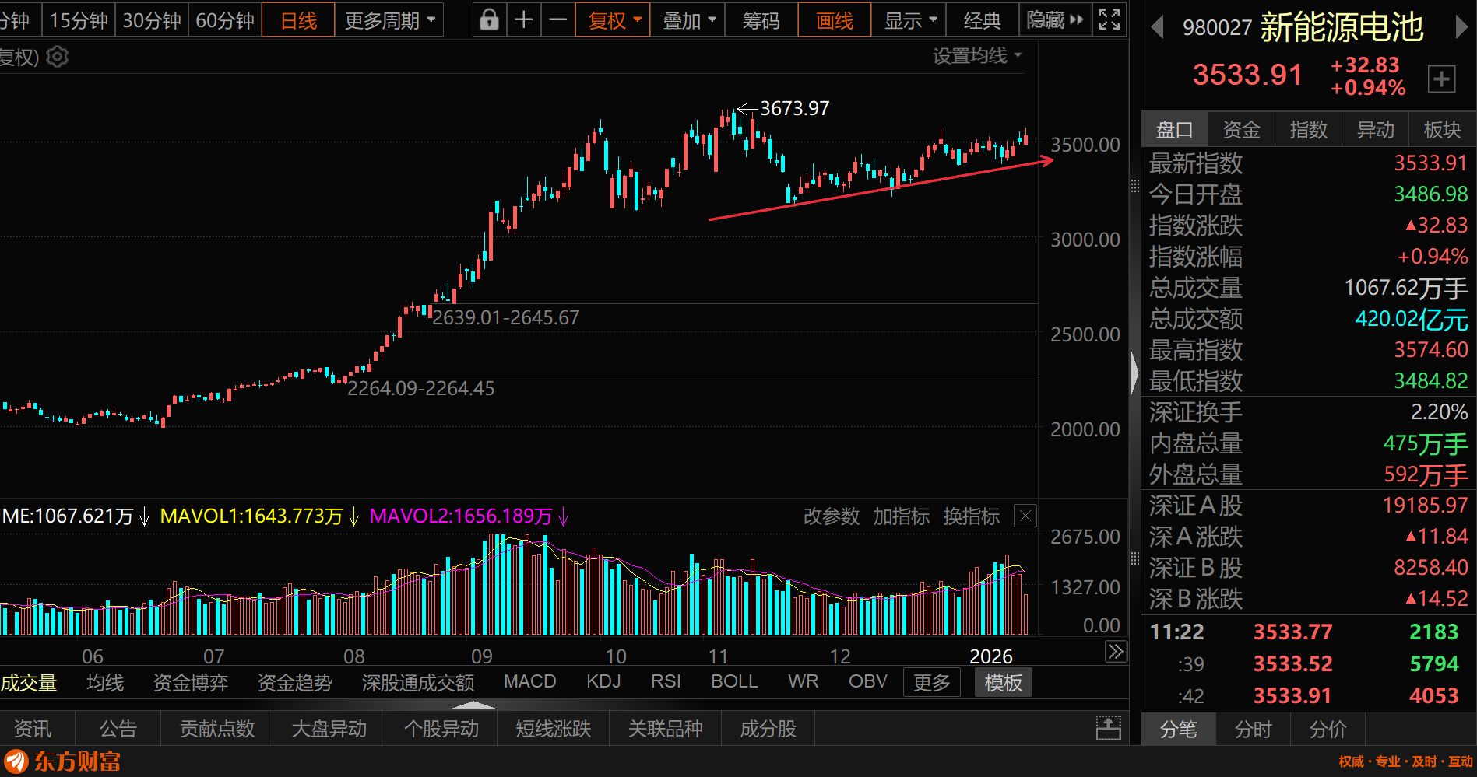The image size is (1477, 777).
Task: Switch to 分笔 tick view
Action: 1179,730
